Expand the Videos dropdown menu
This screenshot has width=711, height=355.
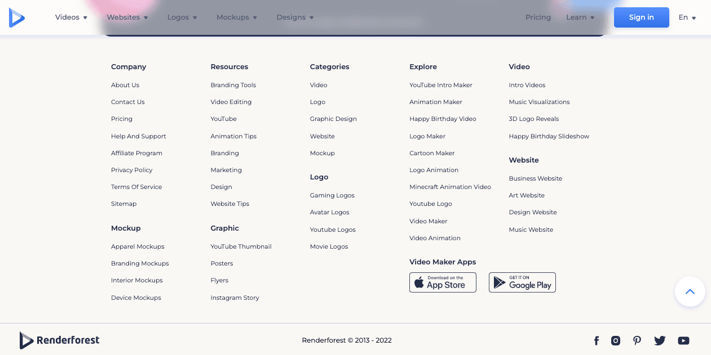pos(71,17)
